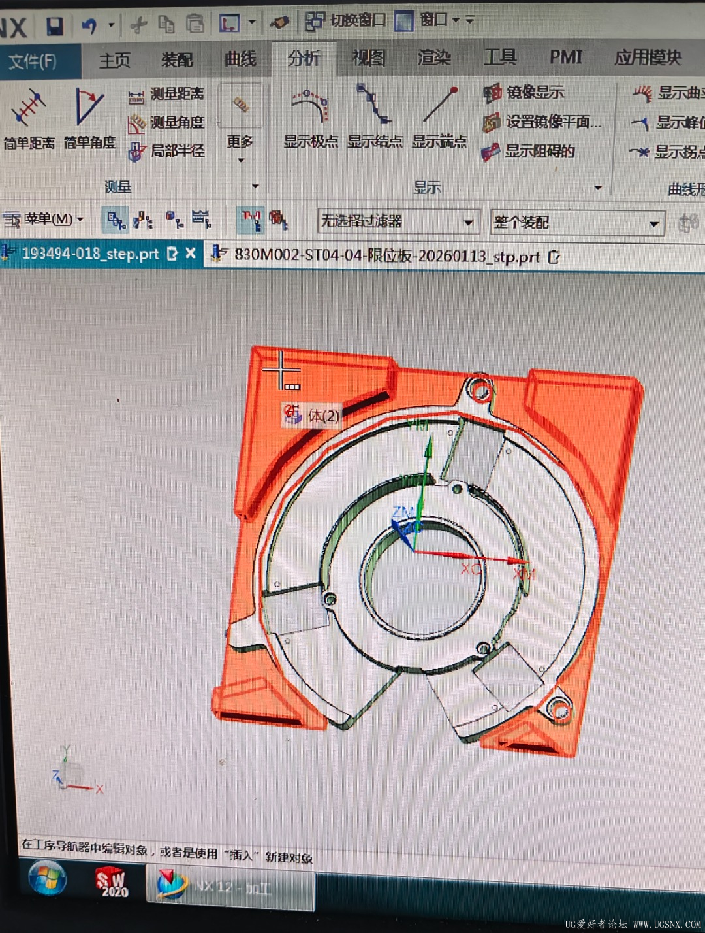Screen dimensions: 705x933
Task: Open the 更多 gallery in the 测量 group
Action: point(240,123)
